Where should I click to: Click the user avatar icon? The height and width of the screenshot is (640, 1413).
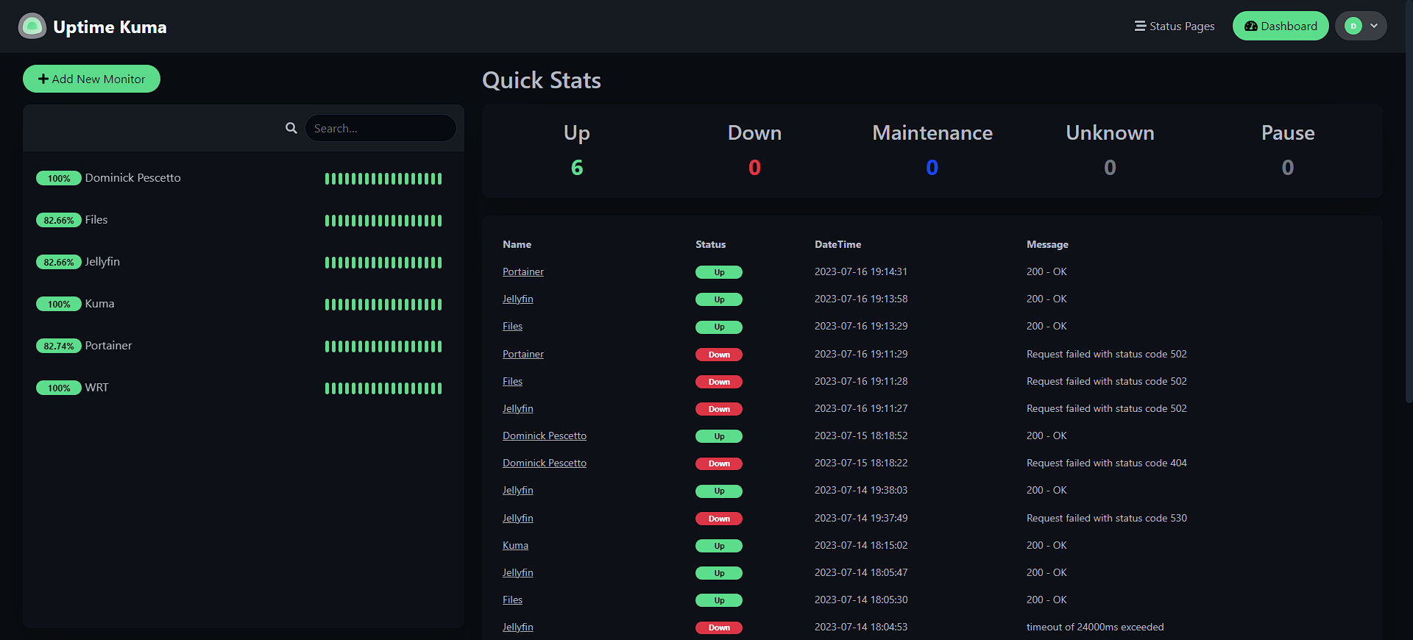coord(1353,26)
